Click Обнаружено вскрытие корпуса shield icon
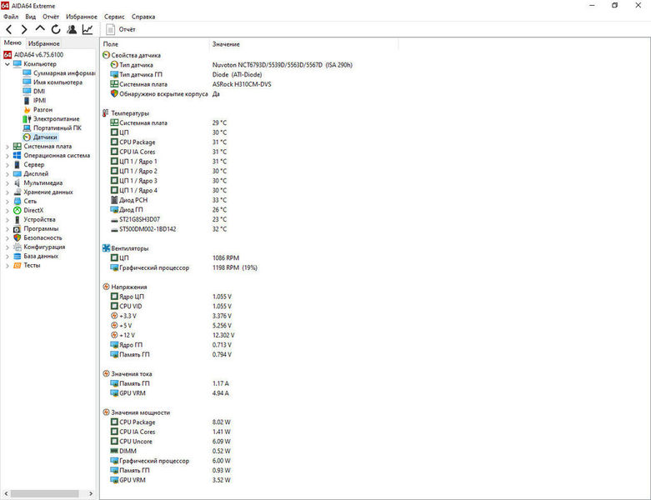Image resolution: width=651 pixels, height=500 pixels. (x=114, y=94)
